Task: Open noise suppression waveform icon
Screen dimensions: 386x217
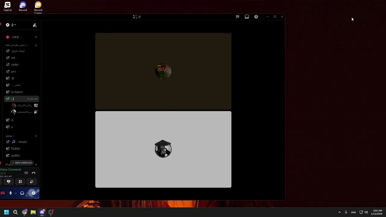Action: pyautogui.click(x=26, y=173)
